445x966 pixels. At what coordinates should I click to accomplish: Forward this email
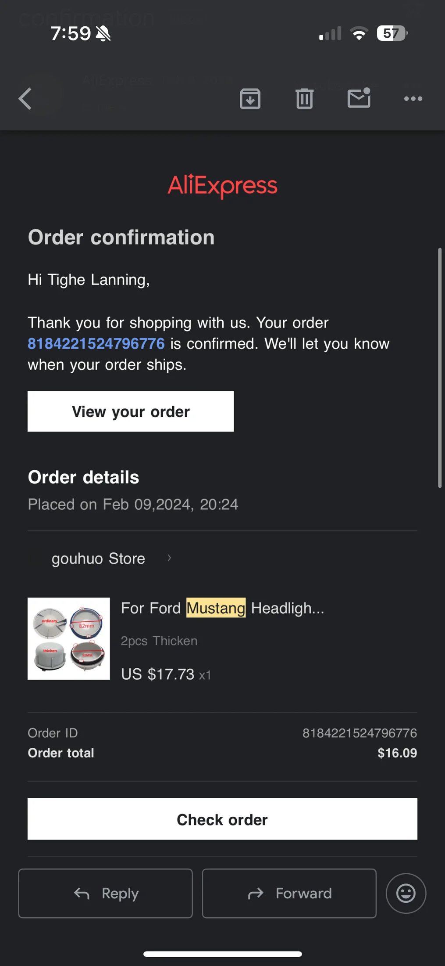(289, 893)
